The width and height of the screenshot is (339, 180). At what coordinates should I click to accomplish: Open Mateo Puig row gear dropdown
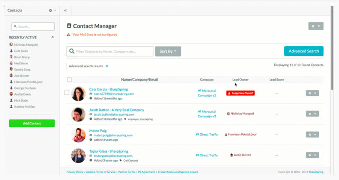click(312, 135)
